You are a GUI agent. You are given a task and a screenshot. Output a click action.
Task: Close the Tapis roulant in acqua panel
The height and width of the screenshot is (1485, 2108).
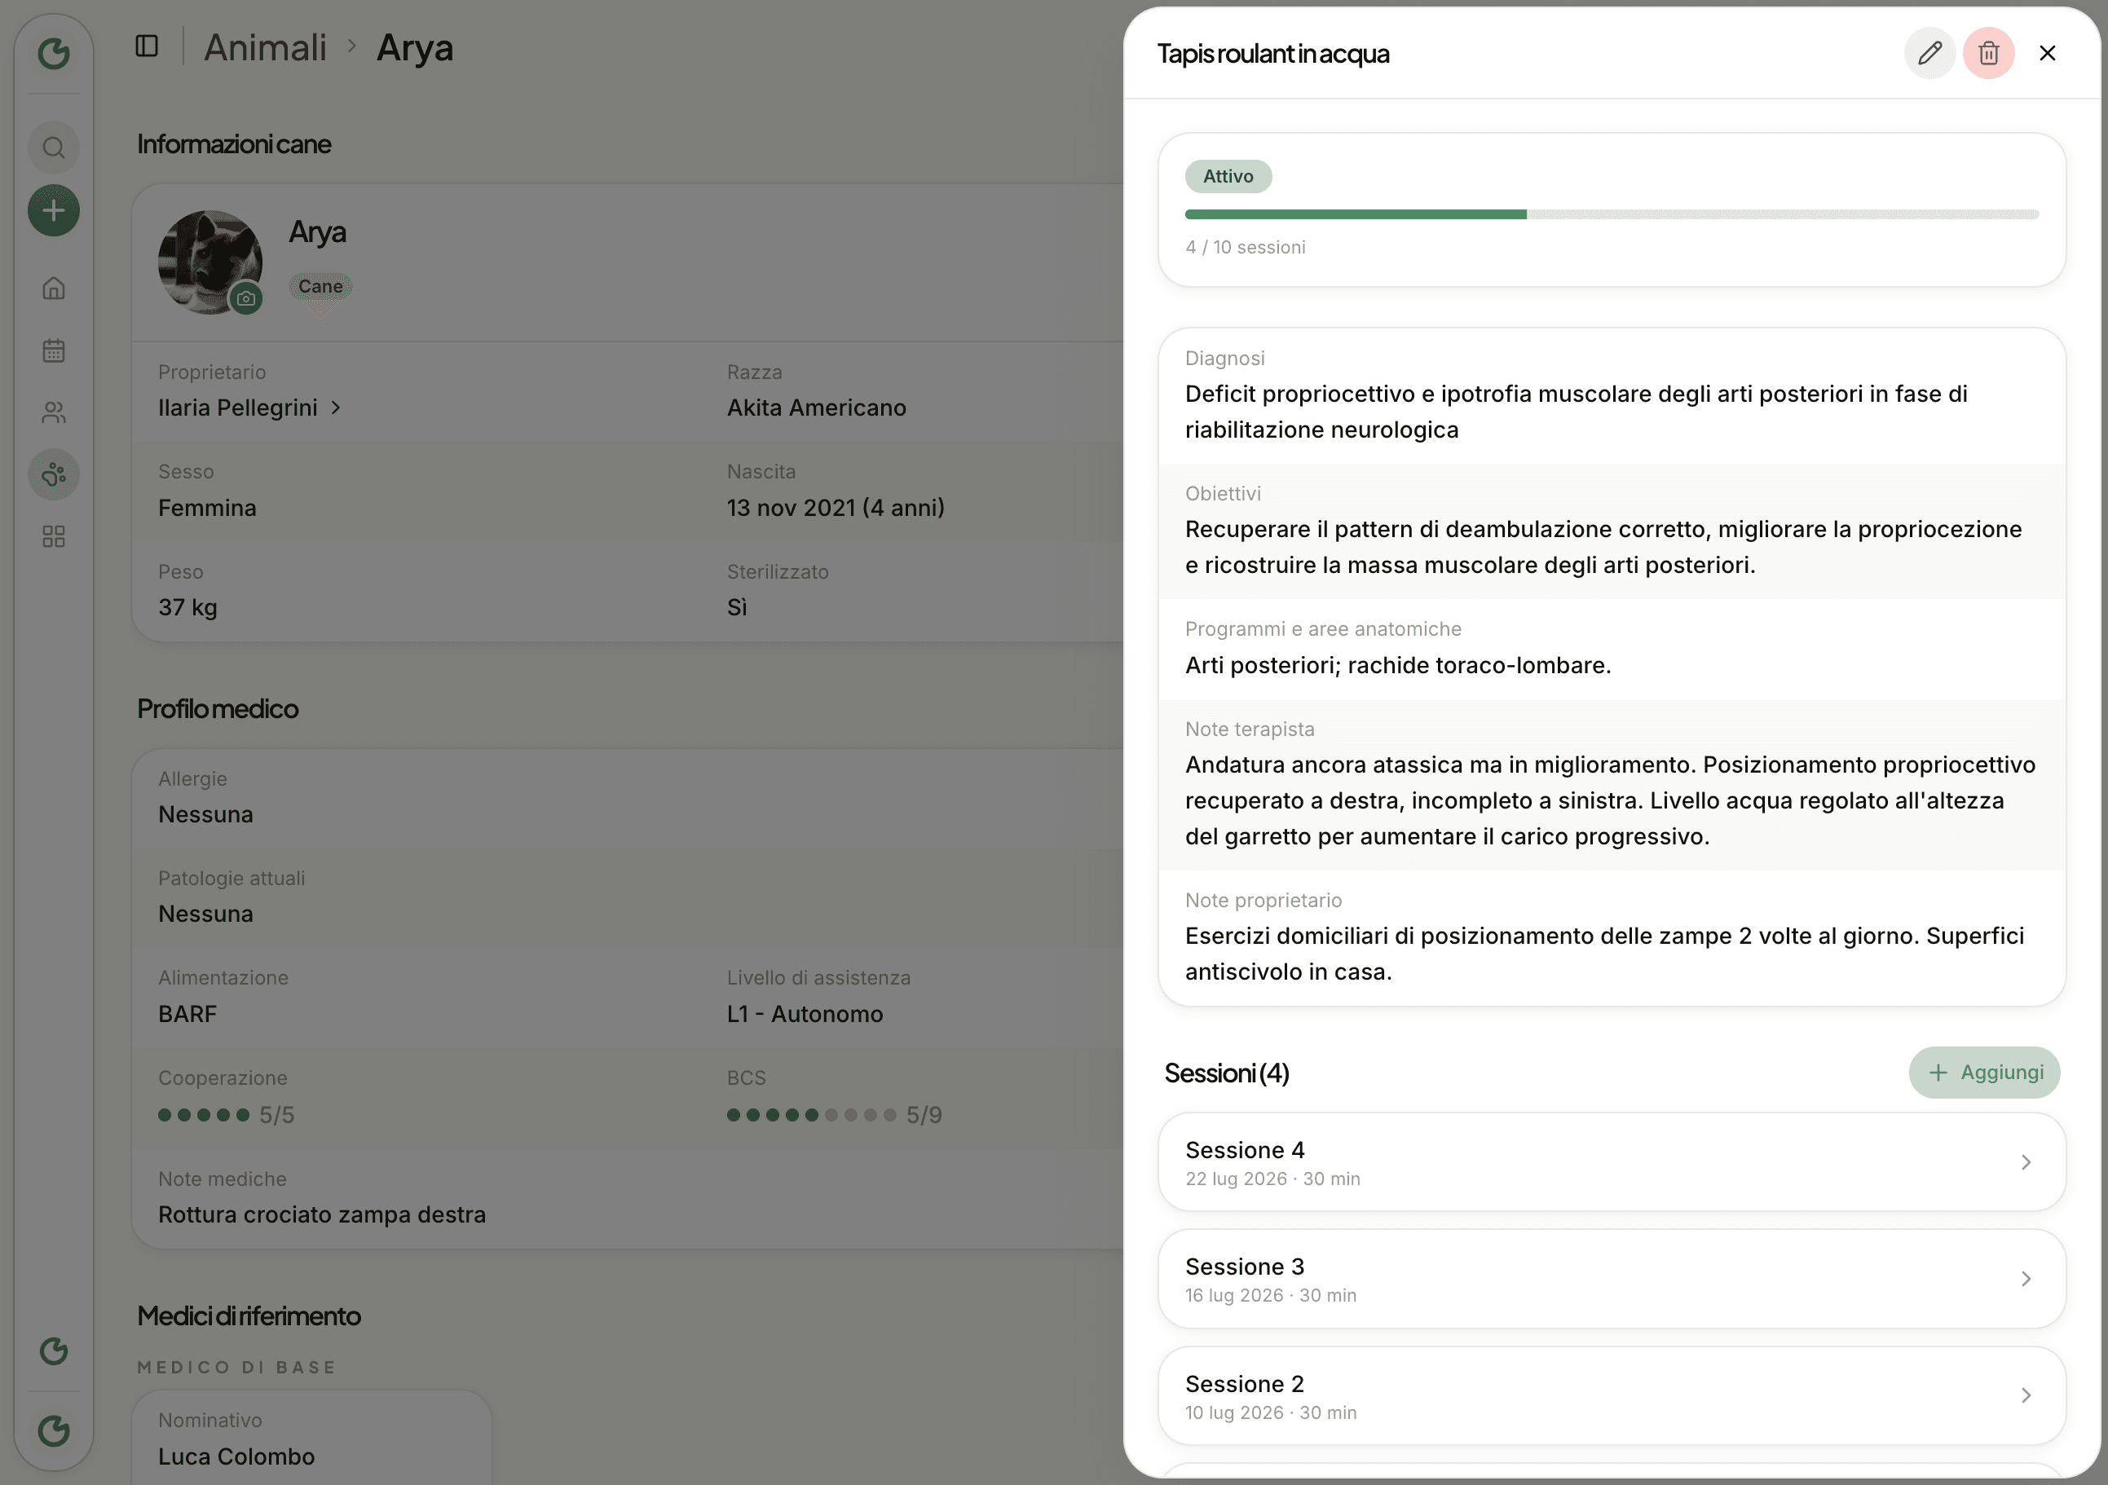(x=2048, y=53)
